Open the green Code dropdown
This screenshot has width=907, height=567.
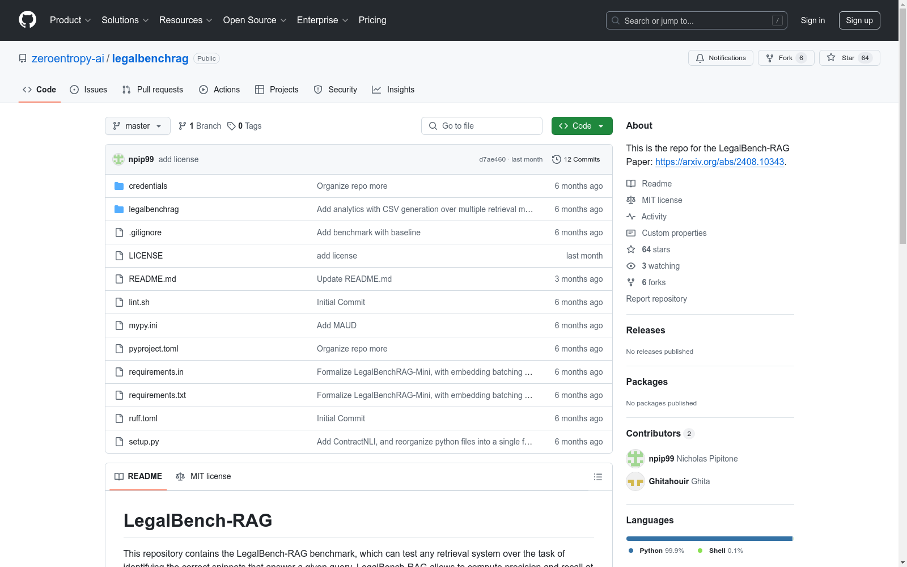pyautogui.click(x=582, y=126)
